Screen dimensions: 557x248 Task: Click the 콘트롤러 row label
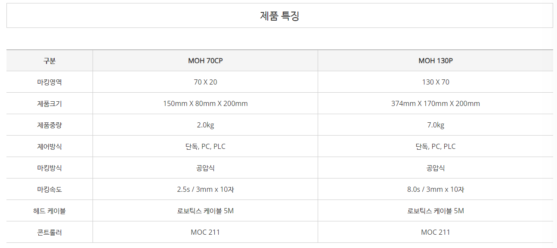coord(50,233)
